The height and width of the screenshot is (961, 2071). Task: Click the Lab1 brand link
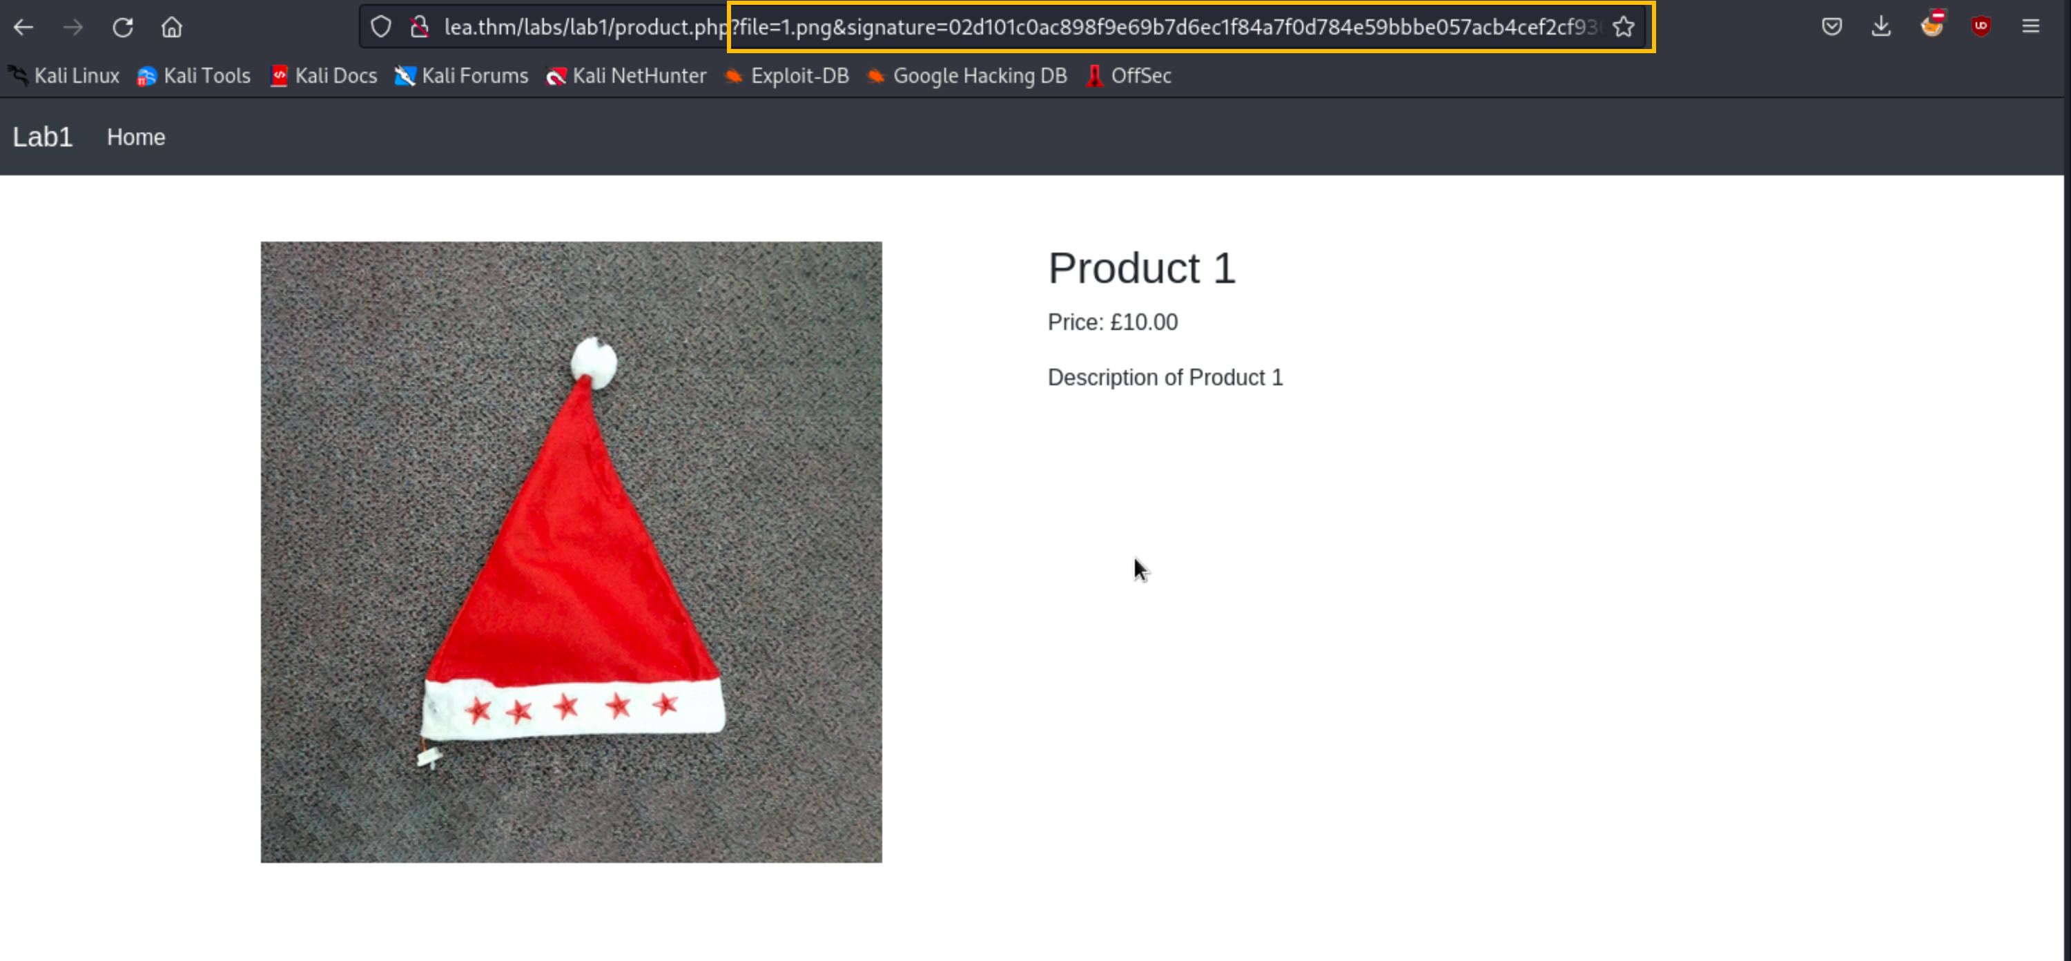click(43, 137)
